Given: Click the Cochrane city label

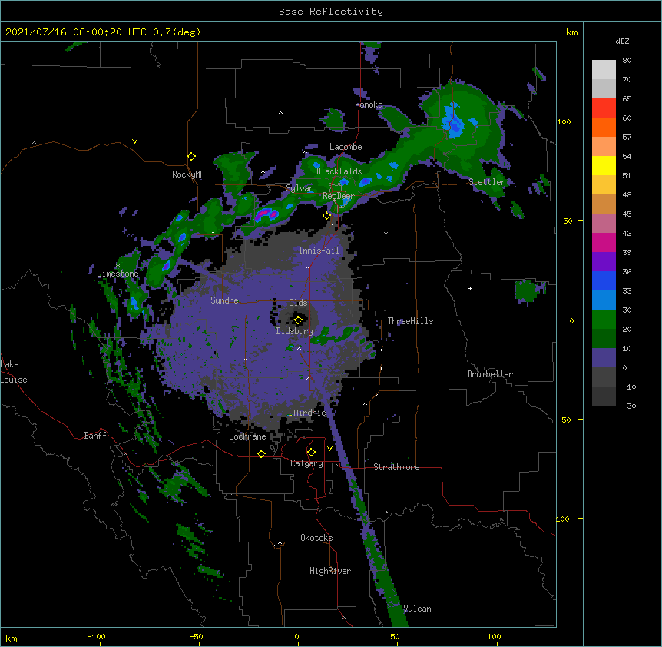Looking at the screenshot, I should pyautogui.click(x=247, y=436).
